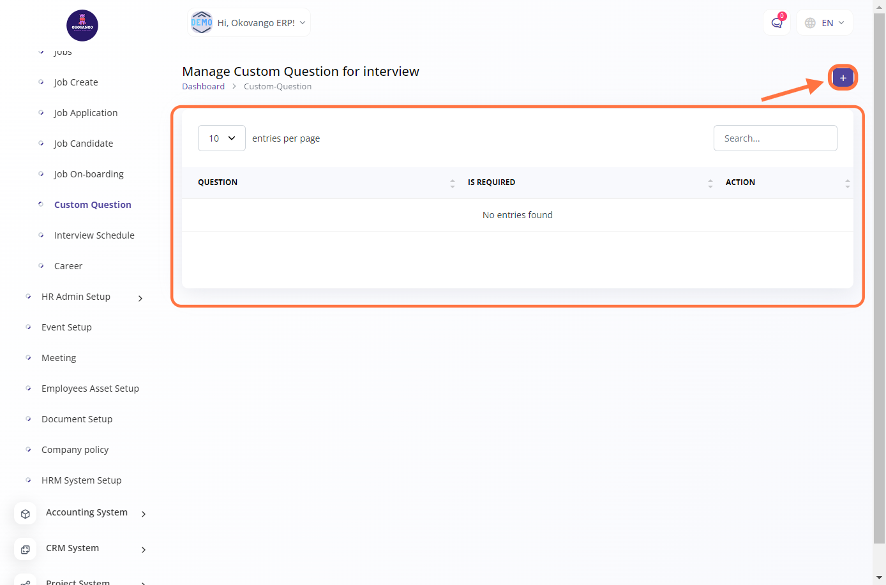
Task: Go to Job Application menu item
Action: (x=86, y=113)
